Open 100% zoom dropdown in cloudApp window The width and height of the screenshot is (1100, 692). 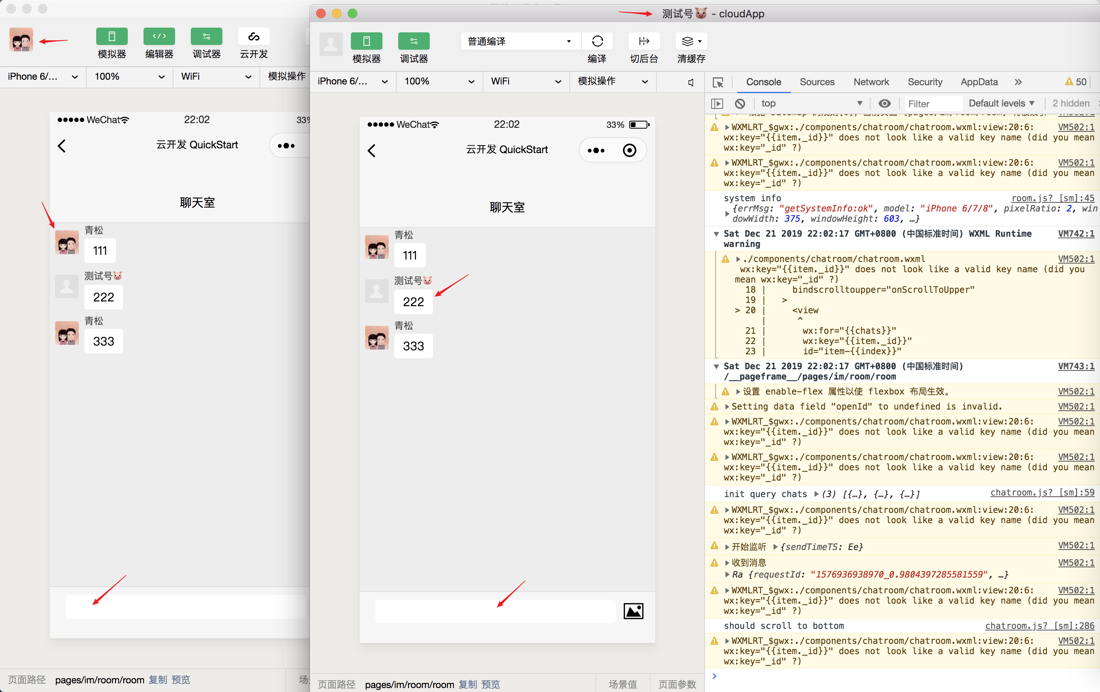pos(439,81)
